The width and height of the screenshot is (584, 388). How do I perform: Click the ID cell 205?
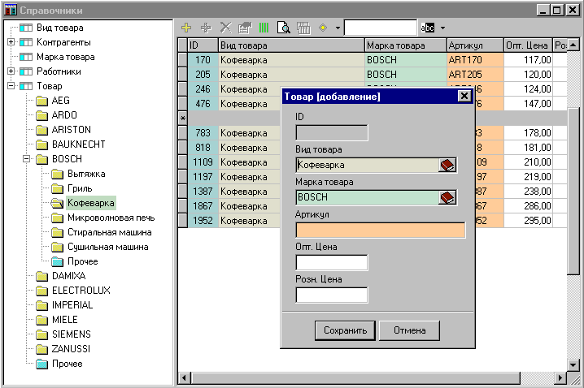203,75
